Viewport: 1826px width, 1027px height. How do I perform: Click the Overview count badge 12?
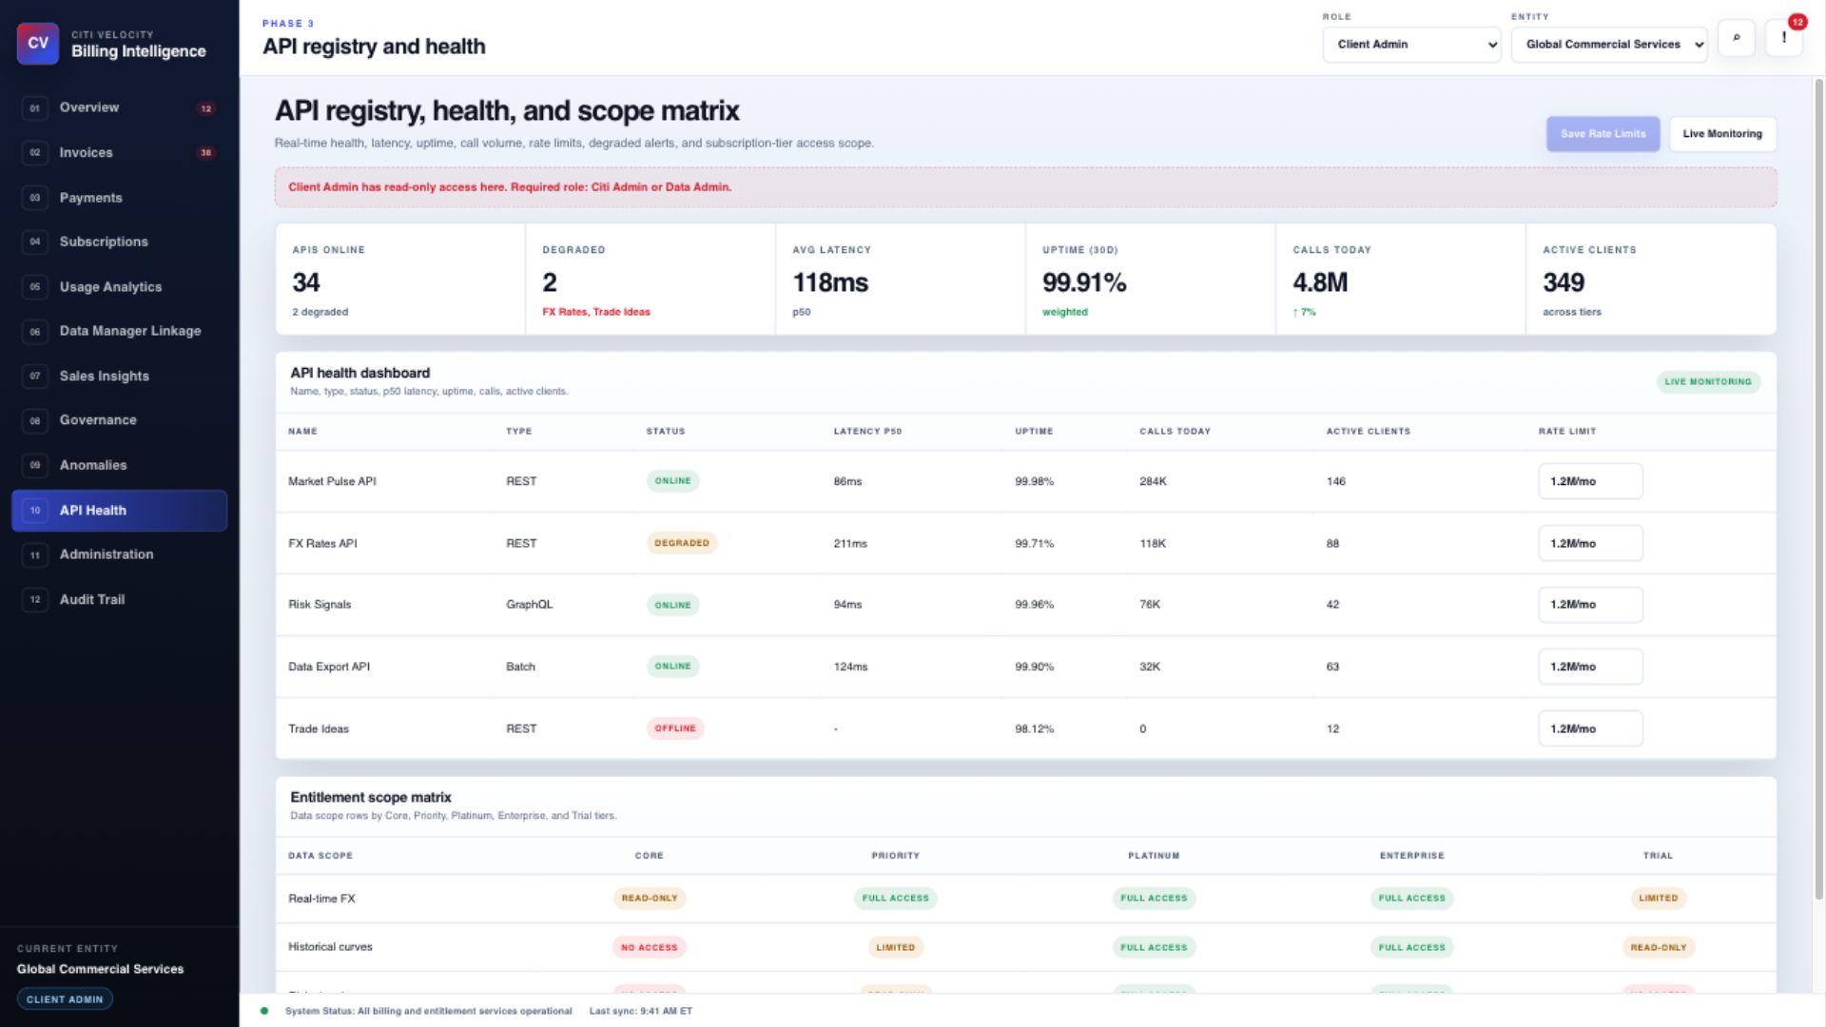pyautogui.click(x=205, y=108)
